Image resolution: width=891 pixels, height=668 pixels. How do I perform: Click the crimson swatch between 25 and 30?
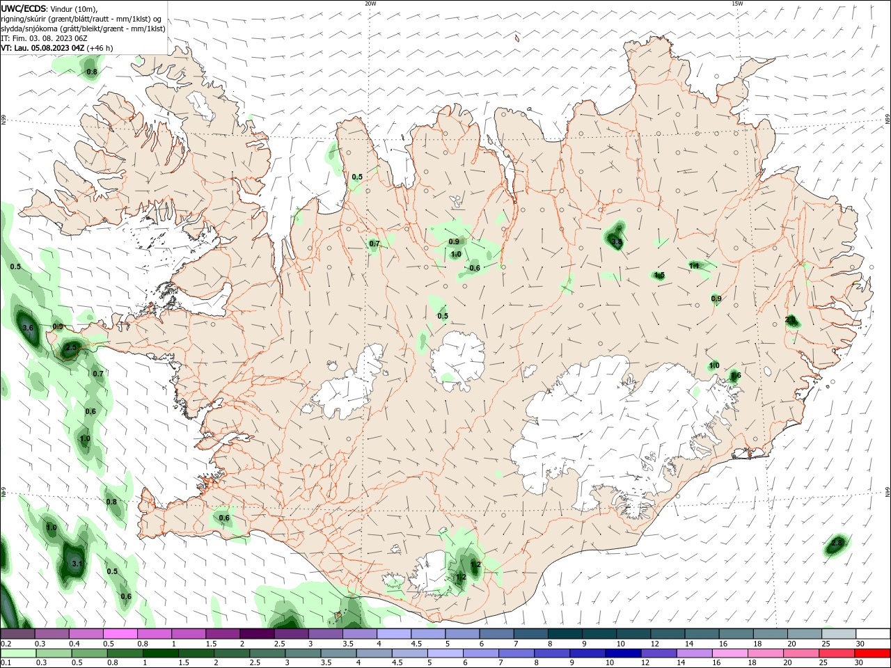pos(838,653)
